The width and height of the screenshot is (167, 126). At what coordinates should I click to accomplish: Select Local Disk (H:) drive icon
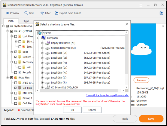coord(47,73)
